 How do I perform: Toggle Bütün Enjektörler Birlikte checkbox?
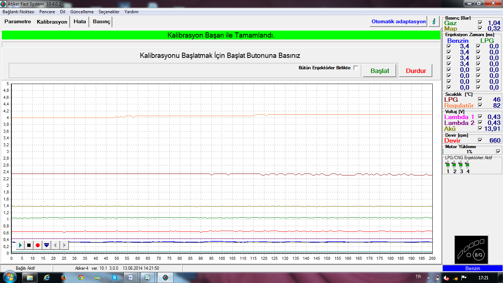(356, 68)
